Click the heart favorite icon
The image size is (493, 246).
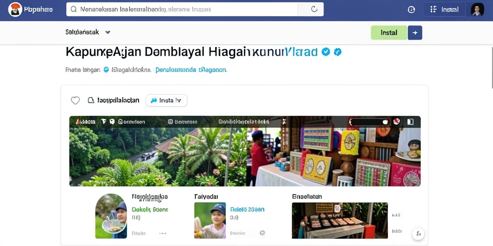[75, 100]
